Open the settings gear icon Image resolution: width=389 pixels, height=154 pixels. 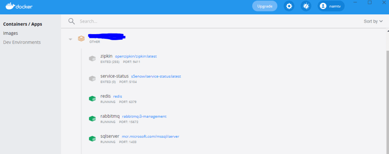[x=289, y=6]
